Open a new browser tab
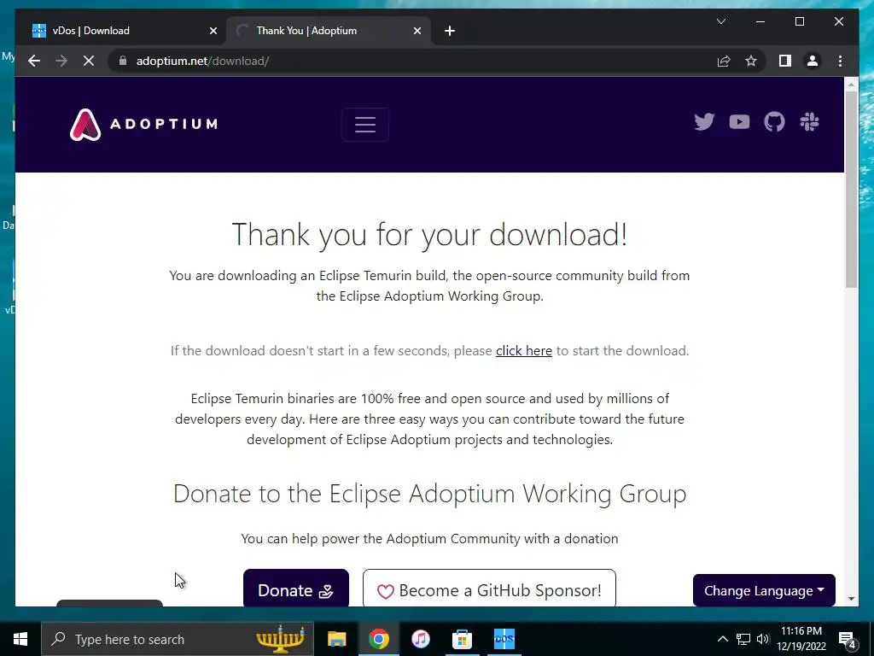The height and width of the screenshot is (656, 874). (449, 31)
